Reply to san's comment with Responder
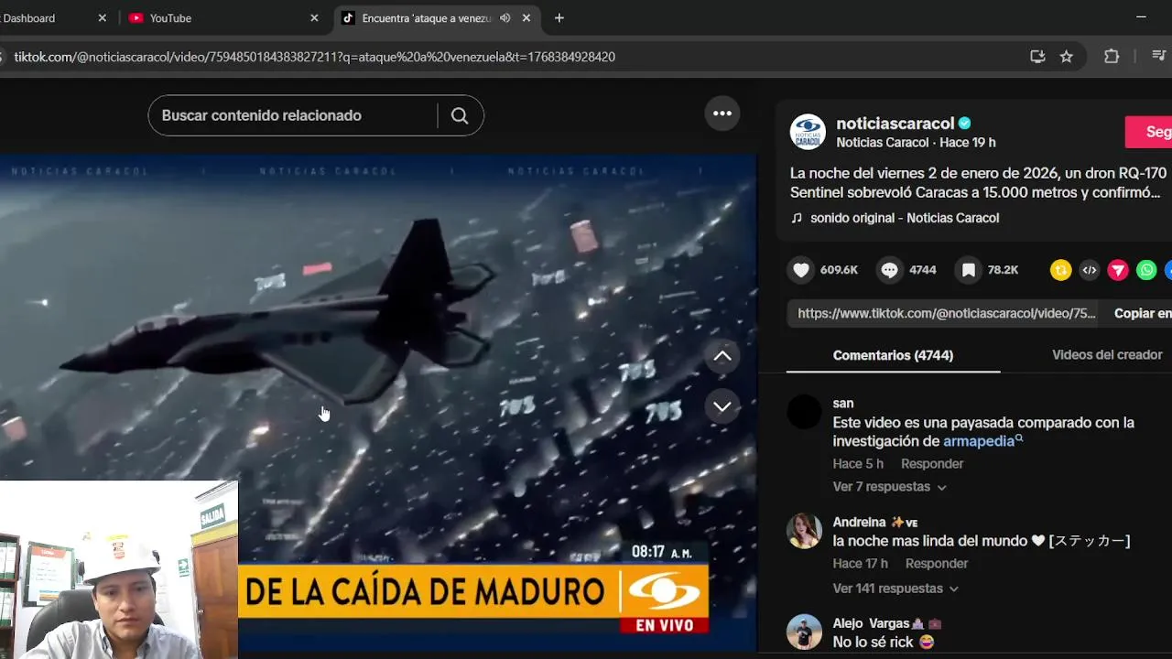Image resolution: width=1172 pixels, height=659 pixels. tap(932, 464)
